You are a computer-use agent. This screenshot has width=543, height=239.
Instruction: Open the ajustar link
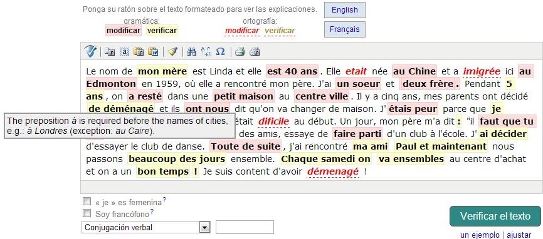pyautogui.click(x=519, y=235)
